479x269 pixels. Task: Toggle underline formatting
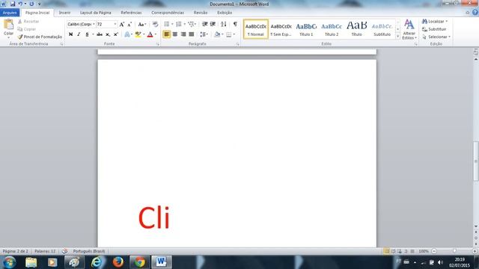[87, 34]
